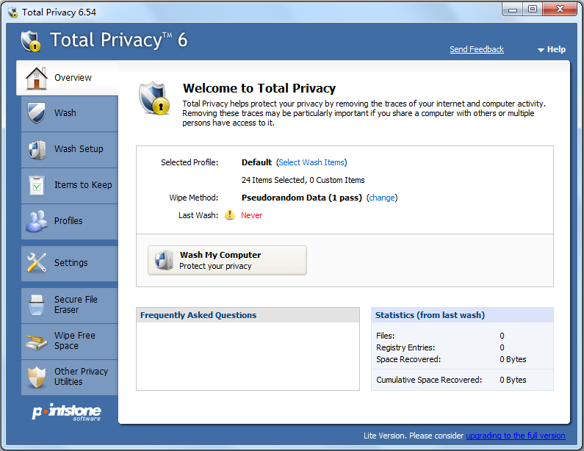Minimize the Total Privacy window
The width and height of the screenshot is (584, 451).
tap(513, 10)
